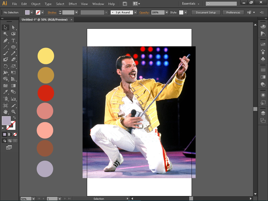Activate the Eyedropper tool
This screenshot has width=268, height=201.
(5, 92)
